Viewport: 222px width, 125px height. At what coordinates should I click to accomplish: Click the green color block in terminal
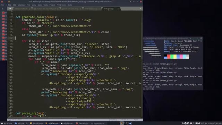172,57
